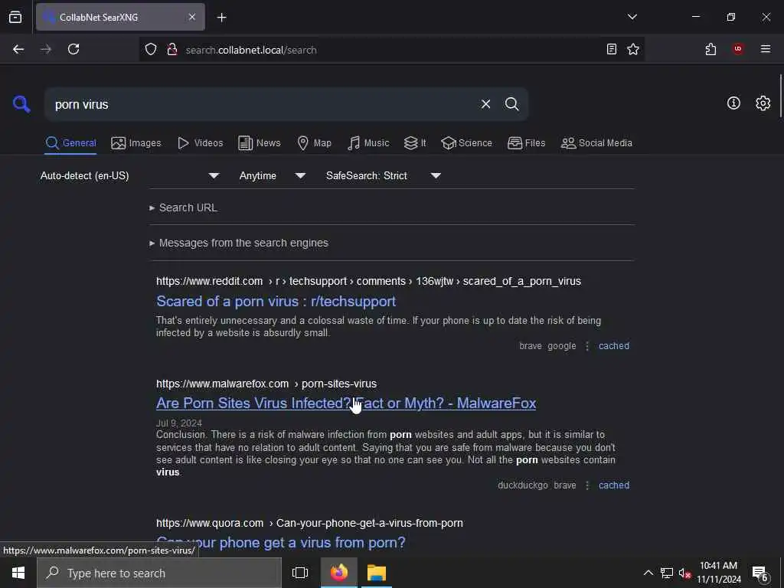Switch to It search tab
Image resolution: width=784 pixels, height=588 pixels.
pyautogui.click(x=415, y=143)
